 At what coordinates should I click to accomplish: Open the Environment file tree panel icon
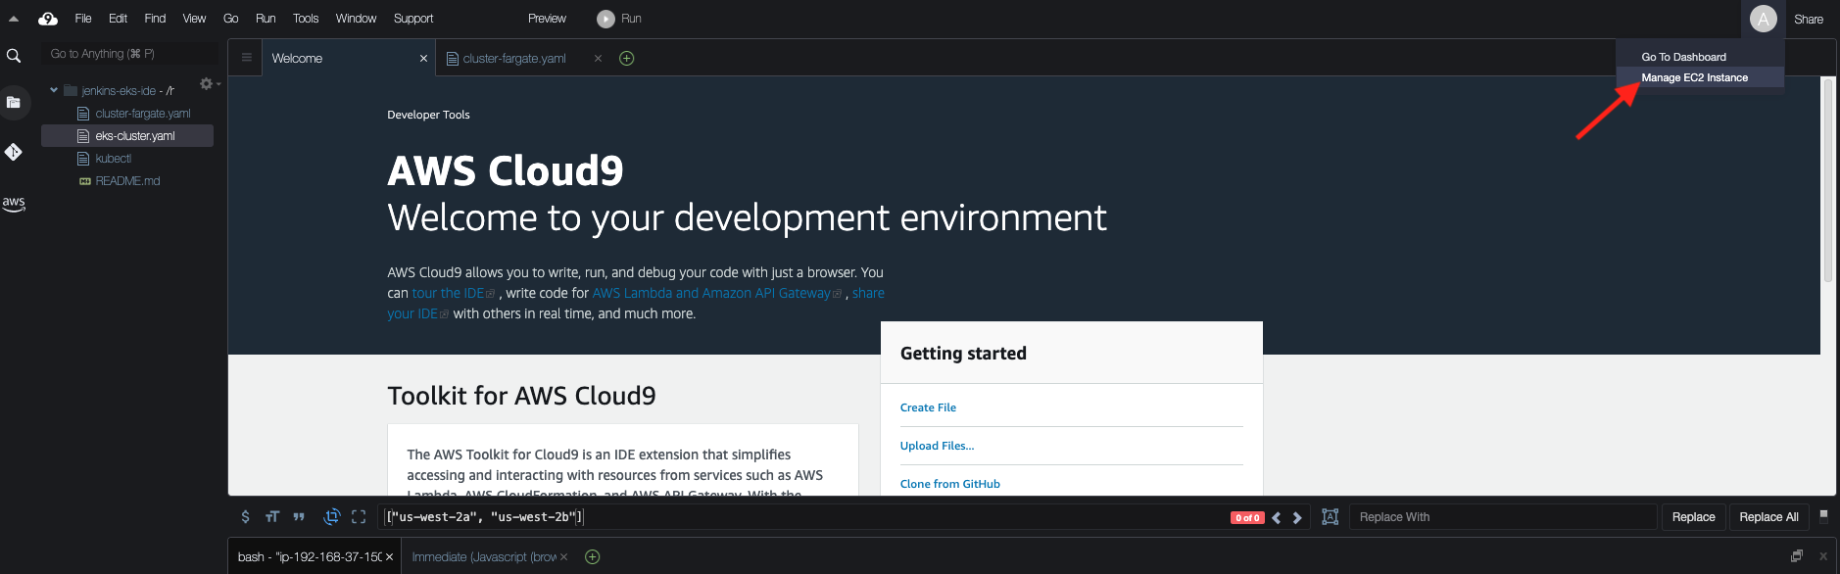[14, 102]
